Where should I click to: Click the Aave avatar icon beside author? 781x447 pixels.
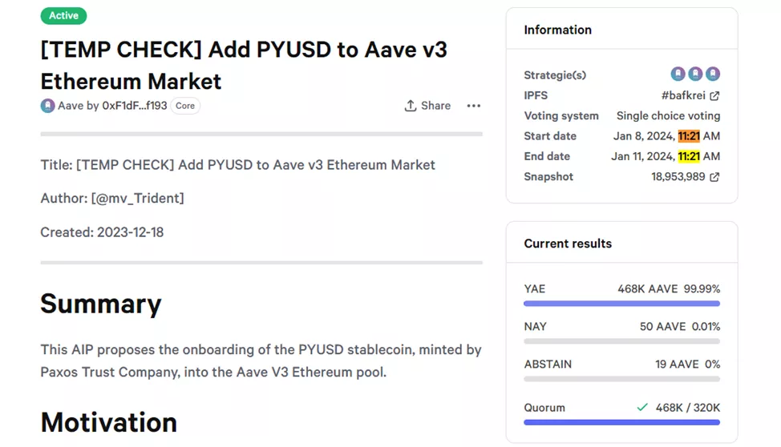tap(48, 106)
